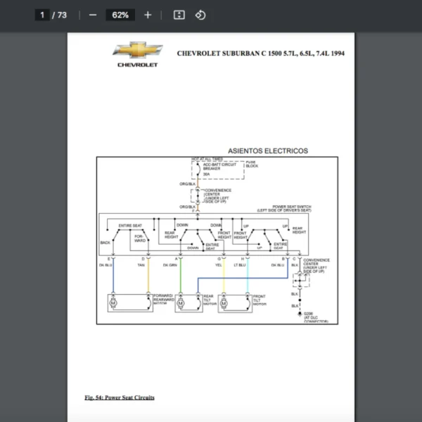Click the ASIENTOS ELECTRICOS heading
This screenshot has width=422, height=422.
coord(267,151)
